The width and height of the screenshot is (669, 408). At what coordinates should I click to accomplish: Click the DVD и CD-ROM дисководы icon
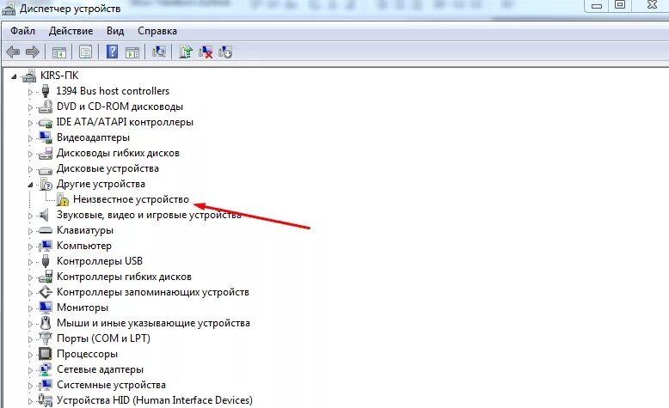tap(46, 107)
